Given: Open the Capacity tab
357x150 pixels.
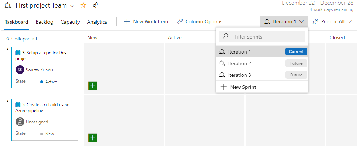Looking at the screenshot, I should point(70,22).
